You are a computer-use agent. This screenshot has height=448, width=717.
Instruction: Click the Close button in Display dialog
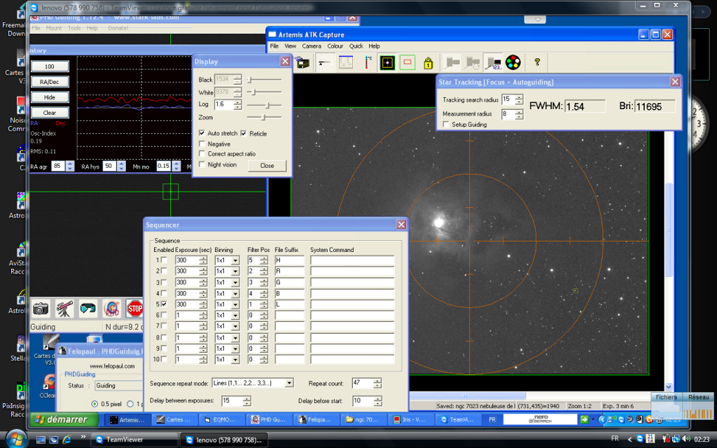(x=267, y=166)
